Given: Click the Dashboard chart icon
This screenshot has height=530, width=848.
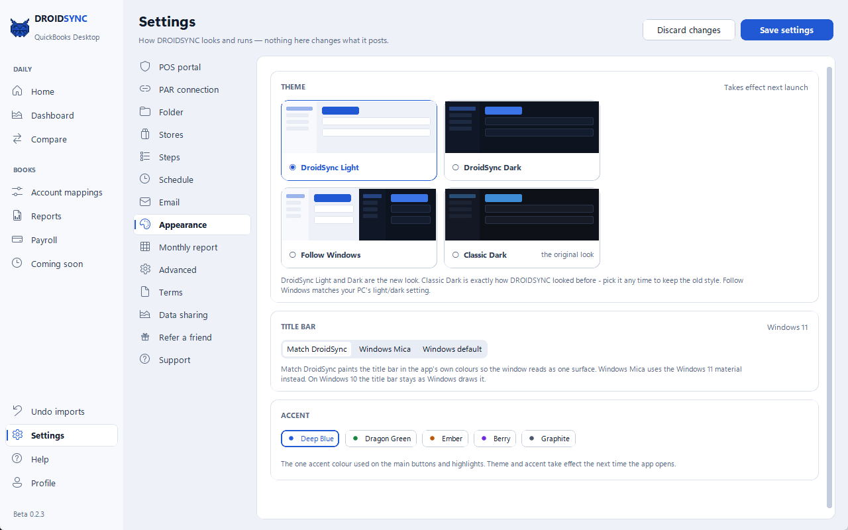Looking at the screenshot, I should point(18,115).
